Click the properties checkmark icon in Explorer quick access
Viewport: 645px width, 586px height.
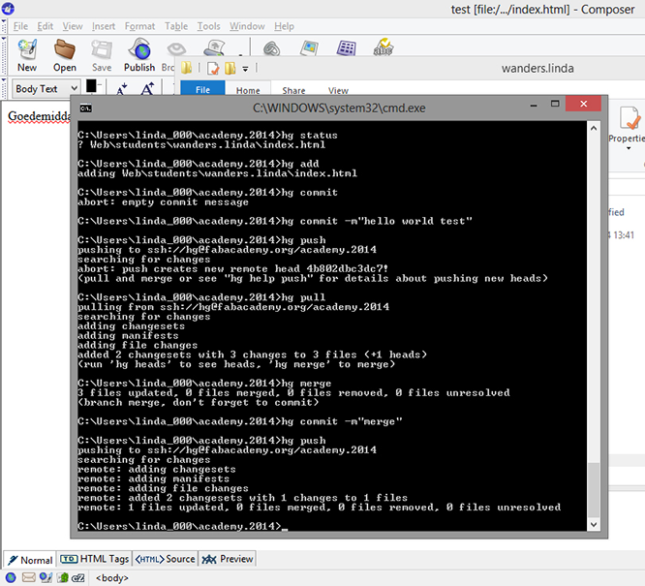213,69
